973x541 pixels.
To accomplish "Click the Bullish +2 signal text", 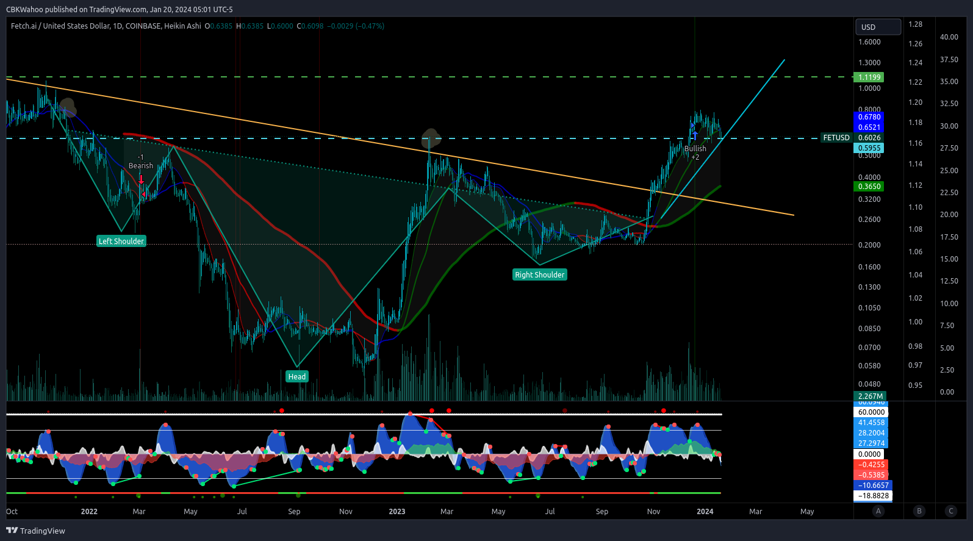I will (x=695, y=153).
